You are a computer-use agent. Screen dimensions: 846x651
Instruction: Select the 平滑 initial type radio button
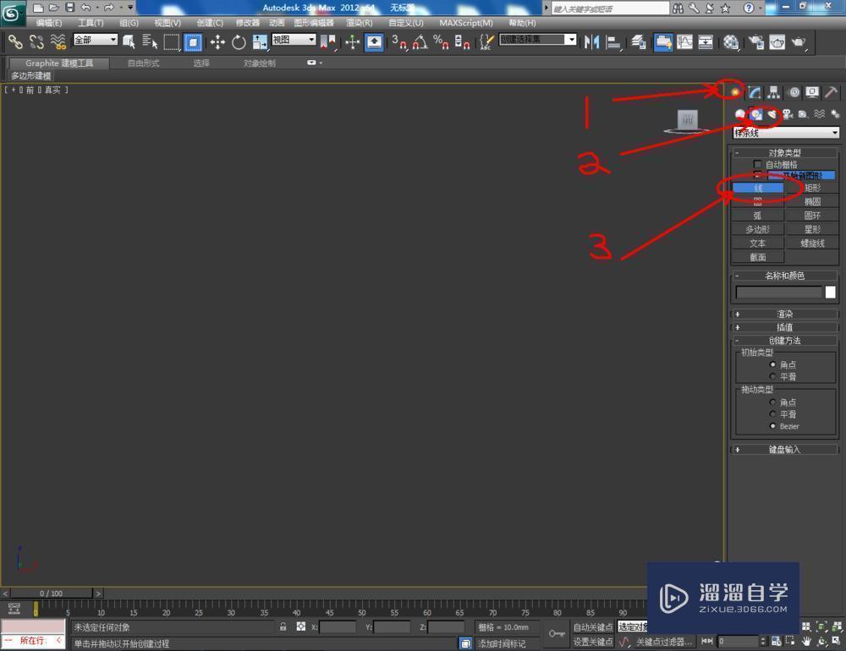(773, 376)
